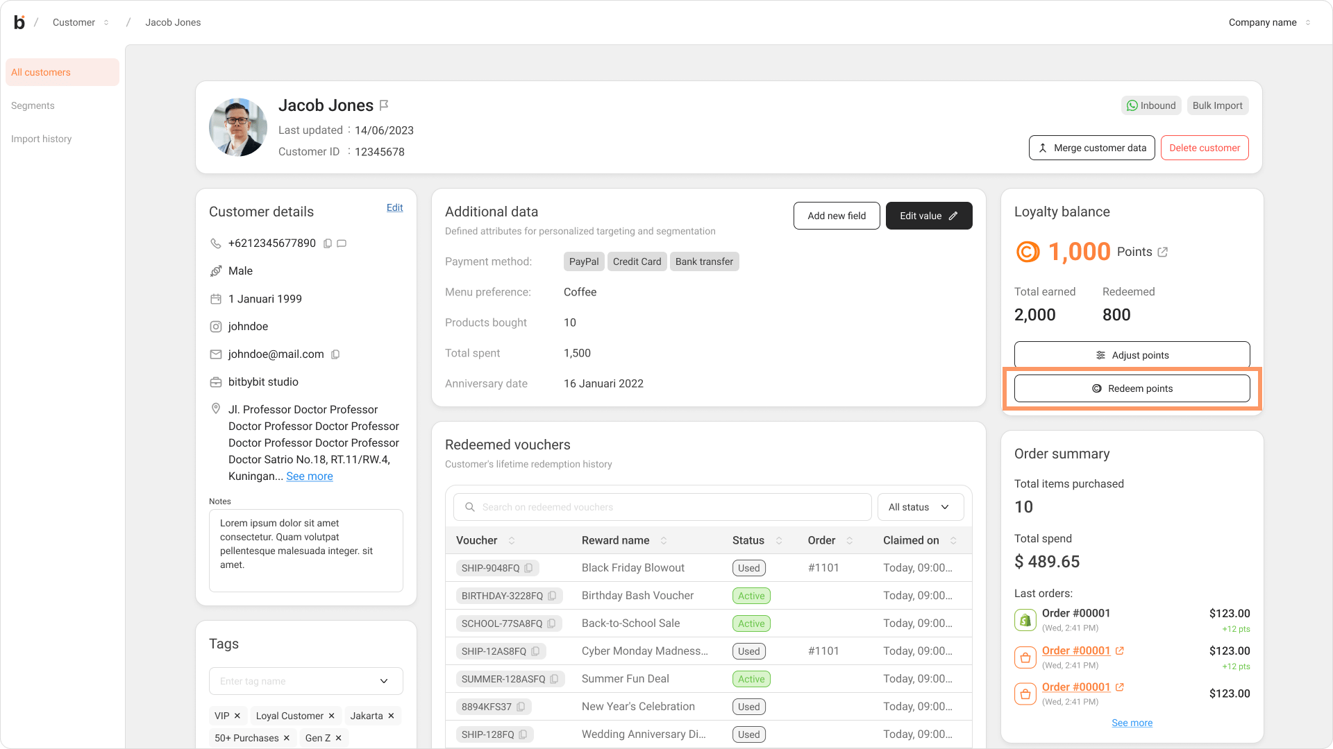Click Active status in Birthday Bash Voucher row
Screen dimensions: 1333x749
[751, 596]
